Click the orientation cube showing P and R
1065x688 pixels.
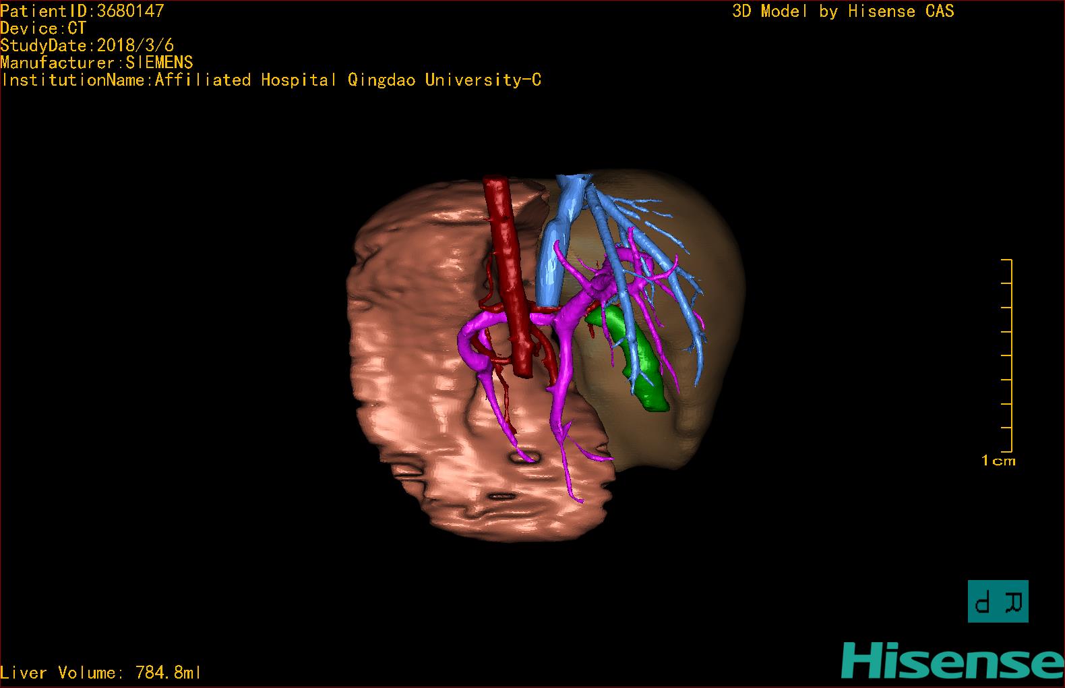click(998, 601)
